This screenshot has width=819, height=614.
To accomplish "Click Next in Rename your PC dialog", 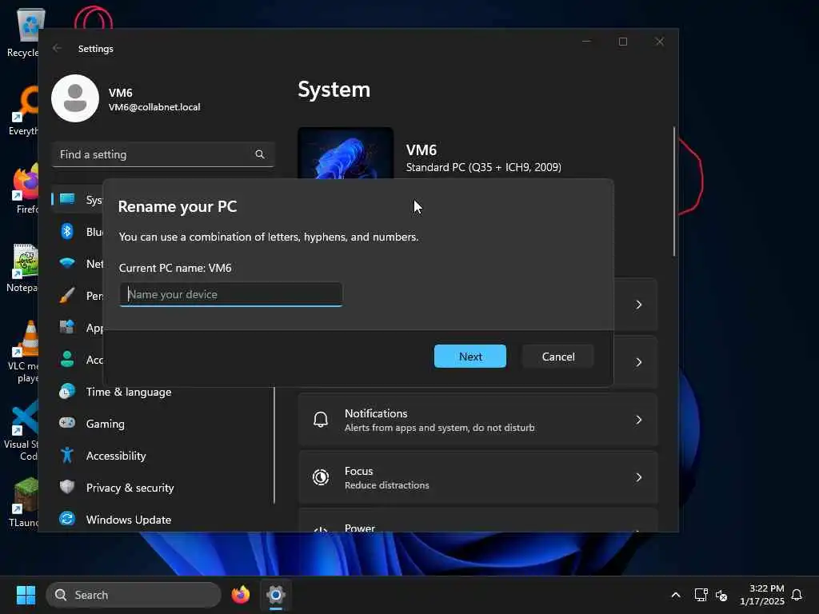I will point(469,356).
